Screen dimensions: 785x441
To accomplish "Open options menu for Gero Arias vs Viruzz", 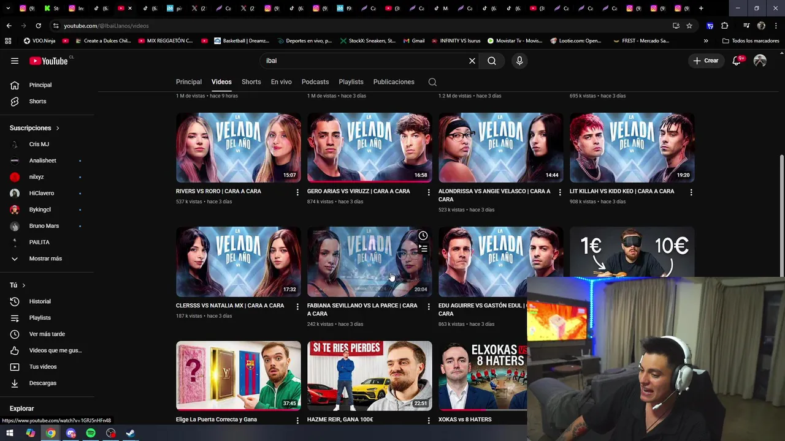I will (x=429, y=192).
